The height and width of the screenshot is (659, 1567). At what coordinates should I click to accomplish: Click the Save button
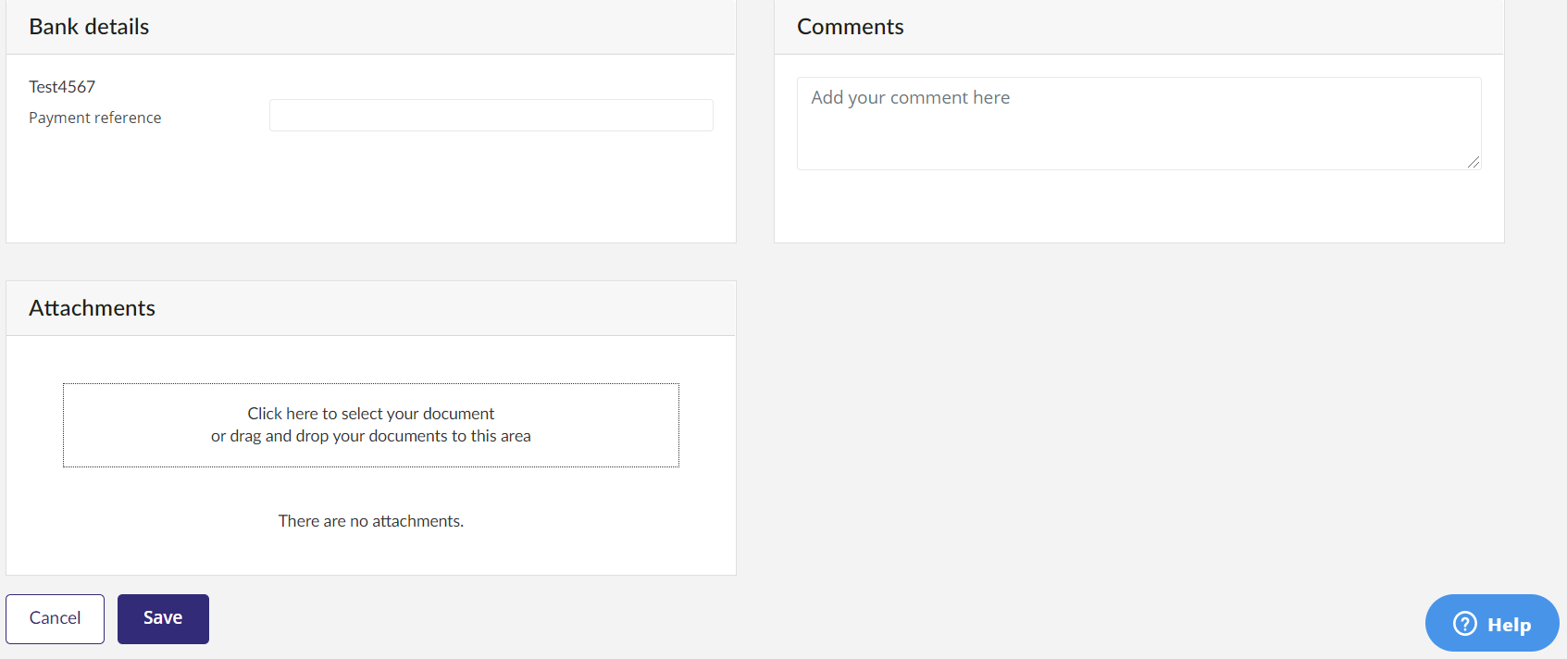click(x=163, y=619)
